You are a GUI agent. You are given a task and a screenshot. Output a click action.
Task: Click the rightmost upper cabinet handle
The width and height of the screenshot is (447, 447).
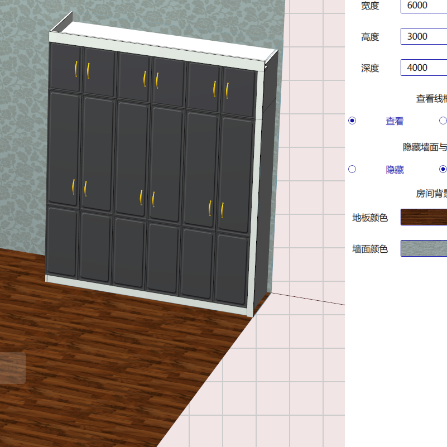(227, 89)
